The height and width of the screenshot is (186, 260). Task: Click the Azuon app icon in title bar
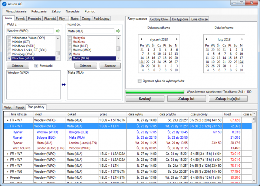click(4, 4)
